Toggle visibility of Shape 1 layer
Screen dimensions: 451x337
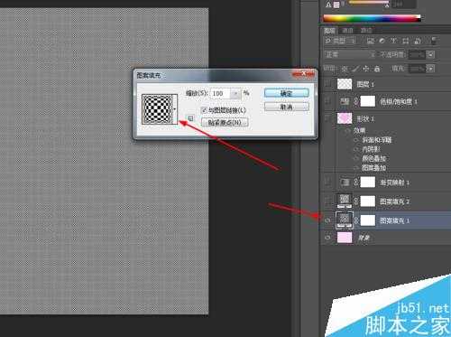[328, 118]
